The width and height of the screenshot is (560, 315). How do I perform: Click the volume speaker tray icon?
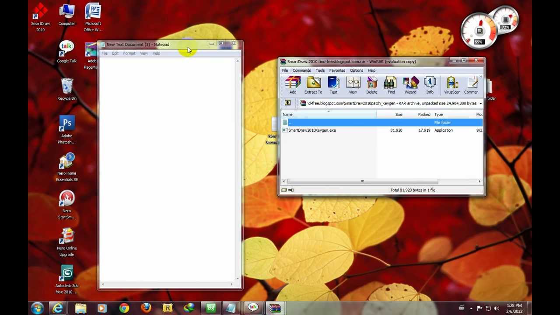click(497, 308)
